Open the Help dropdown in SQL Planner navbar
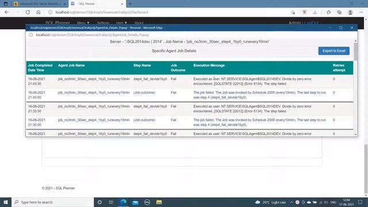Screen dimensions: 368x207 click(x=121, y=23)
